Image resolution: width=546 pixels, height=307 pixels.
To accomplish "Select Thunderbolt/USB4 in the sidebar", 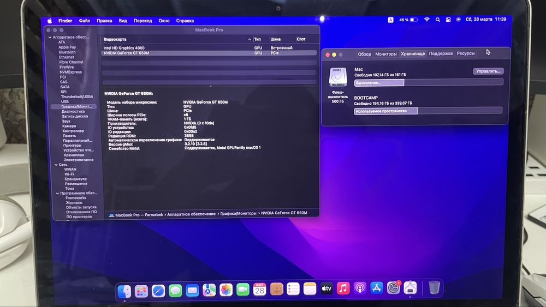I will click(77, 97).
